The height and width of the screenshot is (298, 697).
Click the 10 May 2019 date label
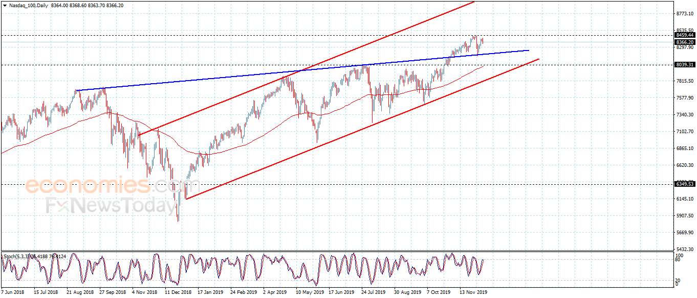point(309,293)
